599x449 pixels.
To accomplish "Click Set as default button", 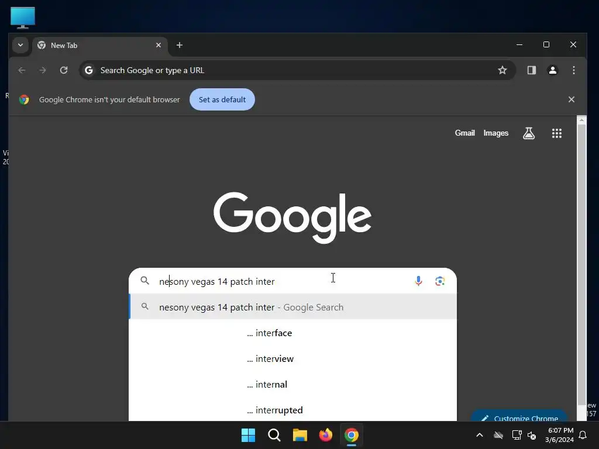I will pyautogui.click(x=222, y=99).
